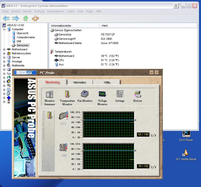Expand the blue diamond tree node
Viewport: 201px width, 187px height.
(x=4, y=98)
